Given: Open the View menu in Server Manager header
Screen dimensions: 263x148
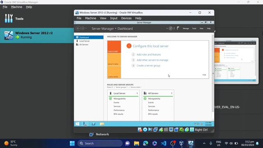Looking at the screenshot, I should point(201,28).
